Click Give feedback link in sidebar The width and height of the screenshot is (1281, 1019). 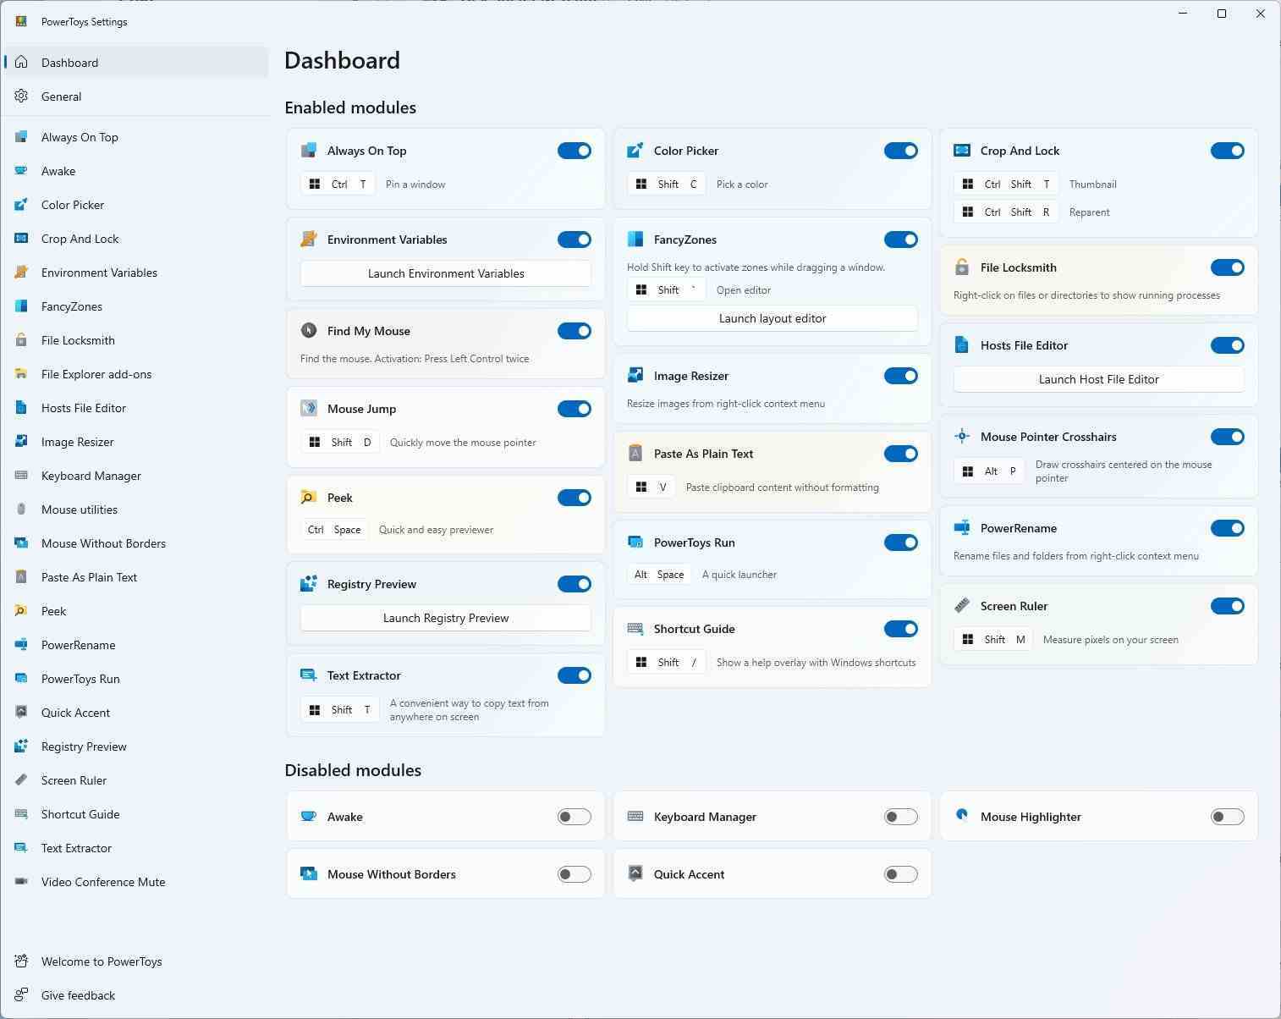coord(136,995)
